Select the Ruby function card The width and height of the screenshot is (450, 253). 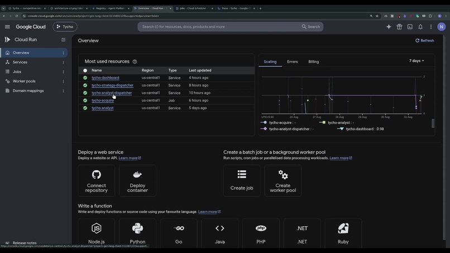pos(343,233)
